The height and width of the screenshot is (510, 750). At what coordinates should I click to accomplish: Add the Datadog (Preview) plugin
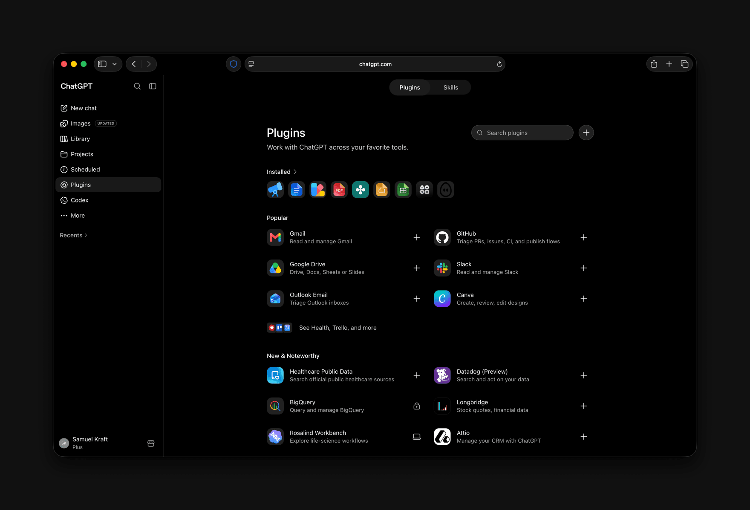pos(584,375)
